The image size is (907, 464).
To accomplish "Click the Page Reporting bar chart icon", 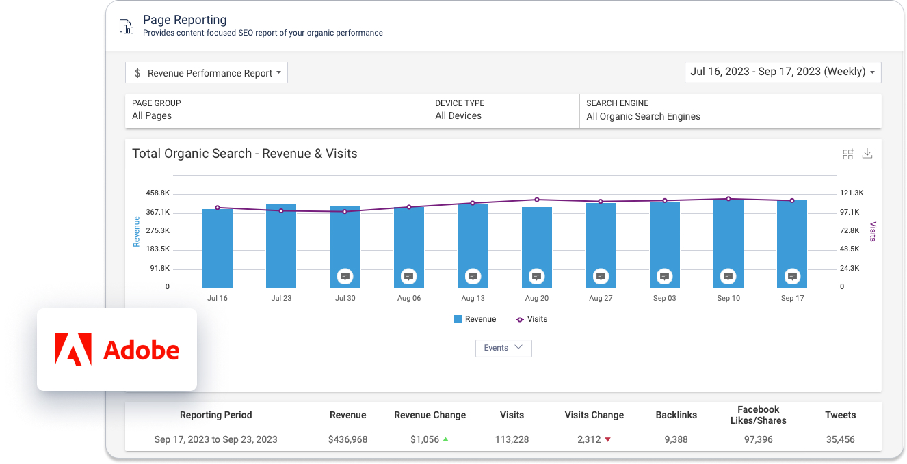I will (x=126, y=27).
